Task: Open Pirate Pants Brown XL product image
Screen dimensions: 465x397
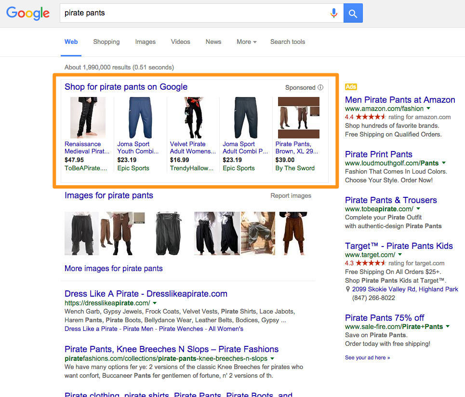Action: click(x=299, y=118)
